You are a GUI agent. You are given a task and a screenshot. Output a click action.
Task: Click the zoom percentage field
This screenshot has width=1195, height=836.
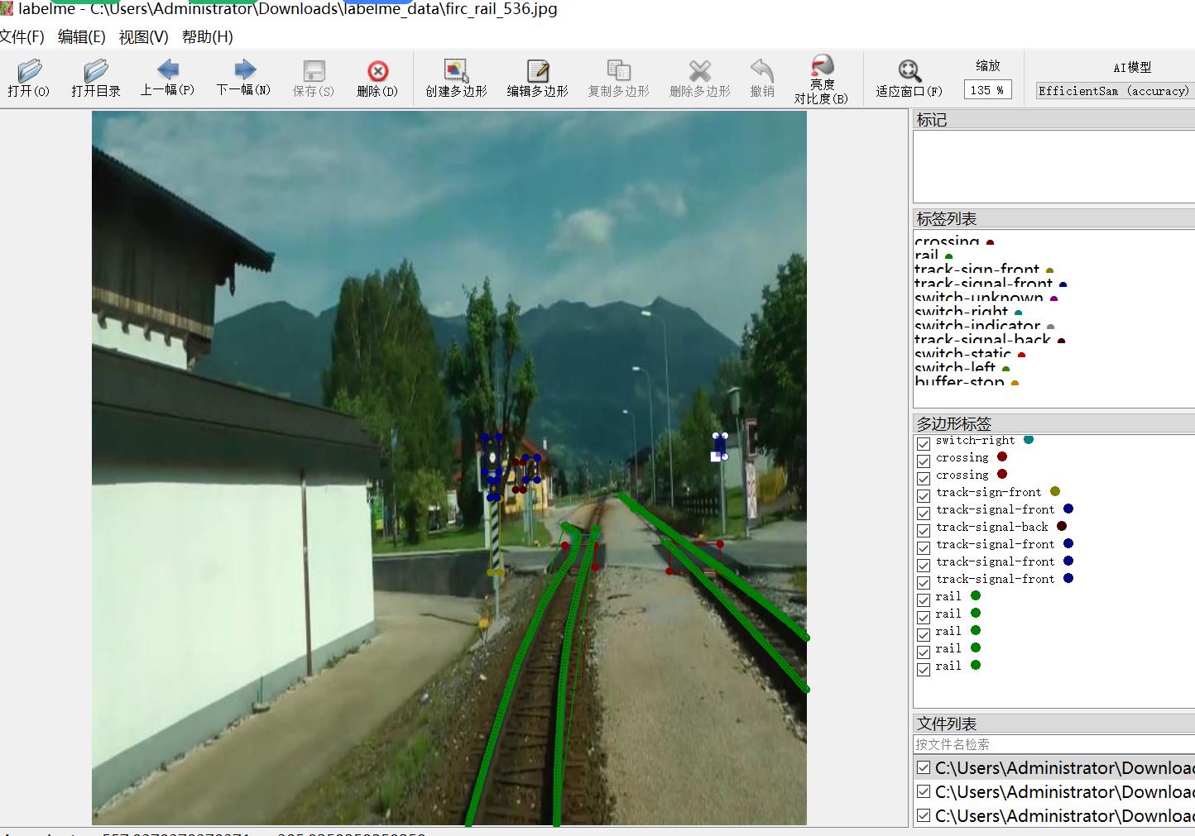click(x=986, y=90)
